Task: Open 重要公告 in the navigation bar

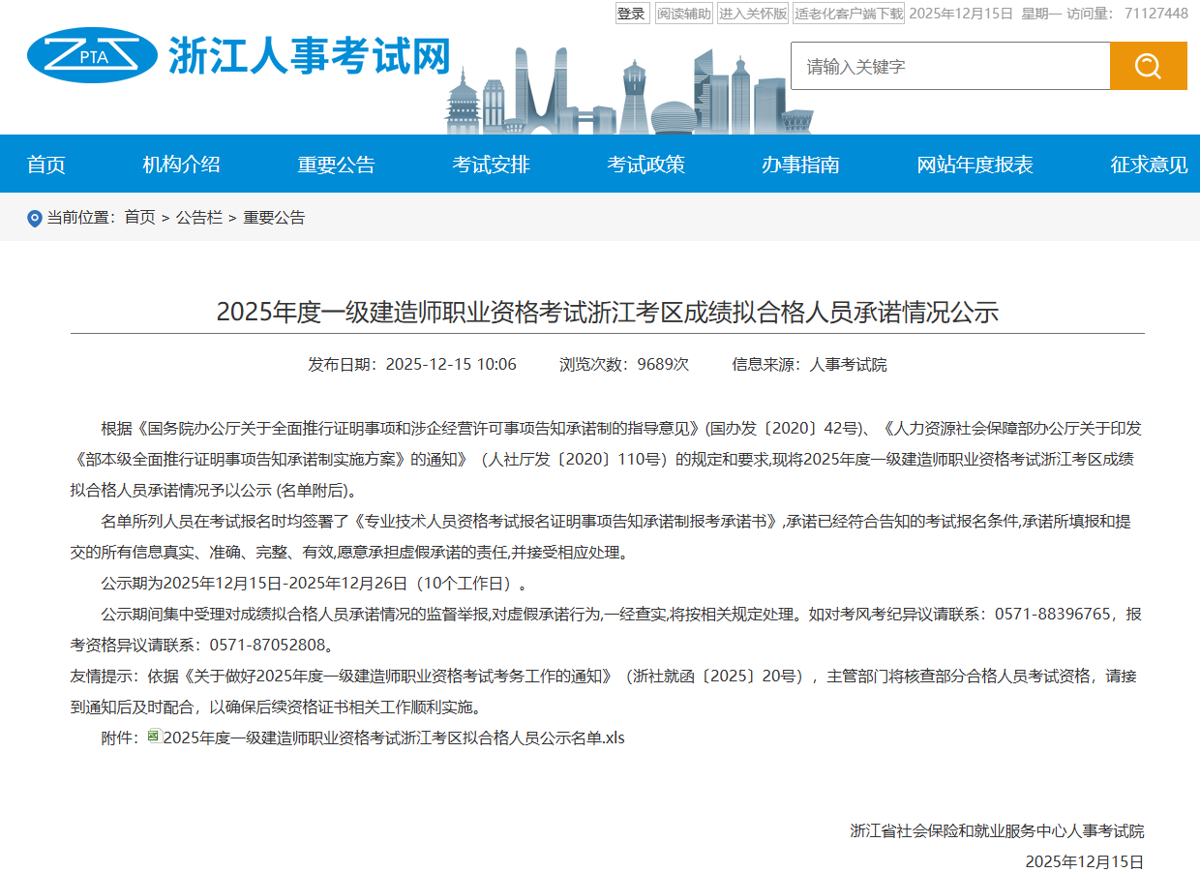Action: click(x=336, y=165)
